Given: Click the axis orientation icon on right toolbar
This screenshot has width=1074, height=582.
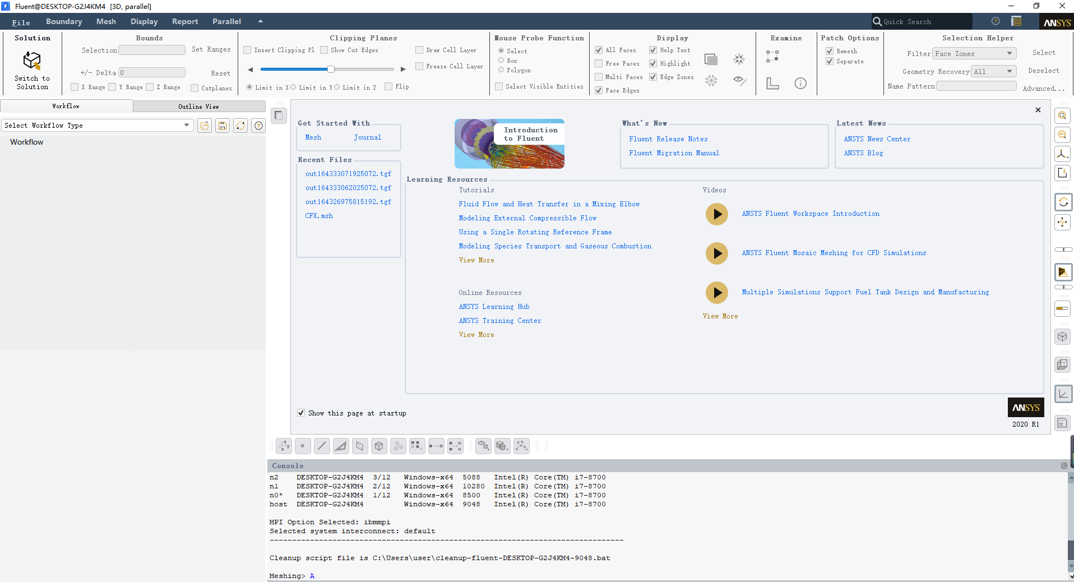Looking at the screenshot, I should [1062, 154].
